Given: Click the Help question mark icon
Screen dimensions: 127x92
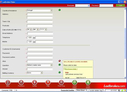Looking at the screenshot, I should click(48, 82).
